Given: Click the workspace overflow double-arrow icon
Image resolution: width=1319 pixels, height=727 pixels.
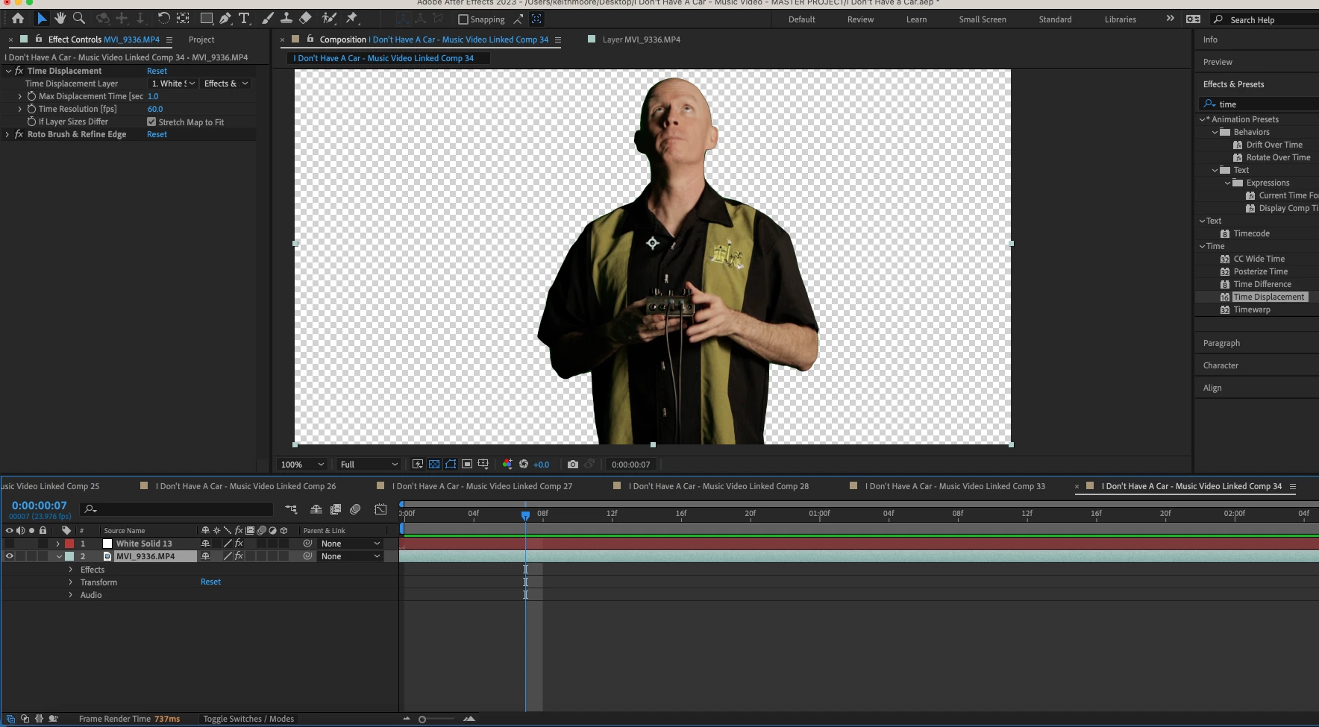Looking at the screenshot, I should coord(1170,19).
